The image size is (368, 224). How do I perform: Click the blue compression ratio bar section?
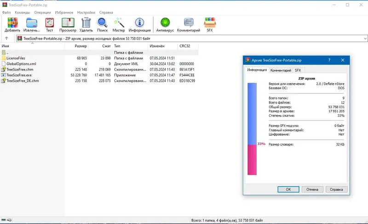pos(252,114)
